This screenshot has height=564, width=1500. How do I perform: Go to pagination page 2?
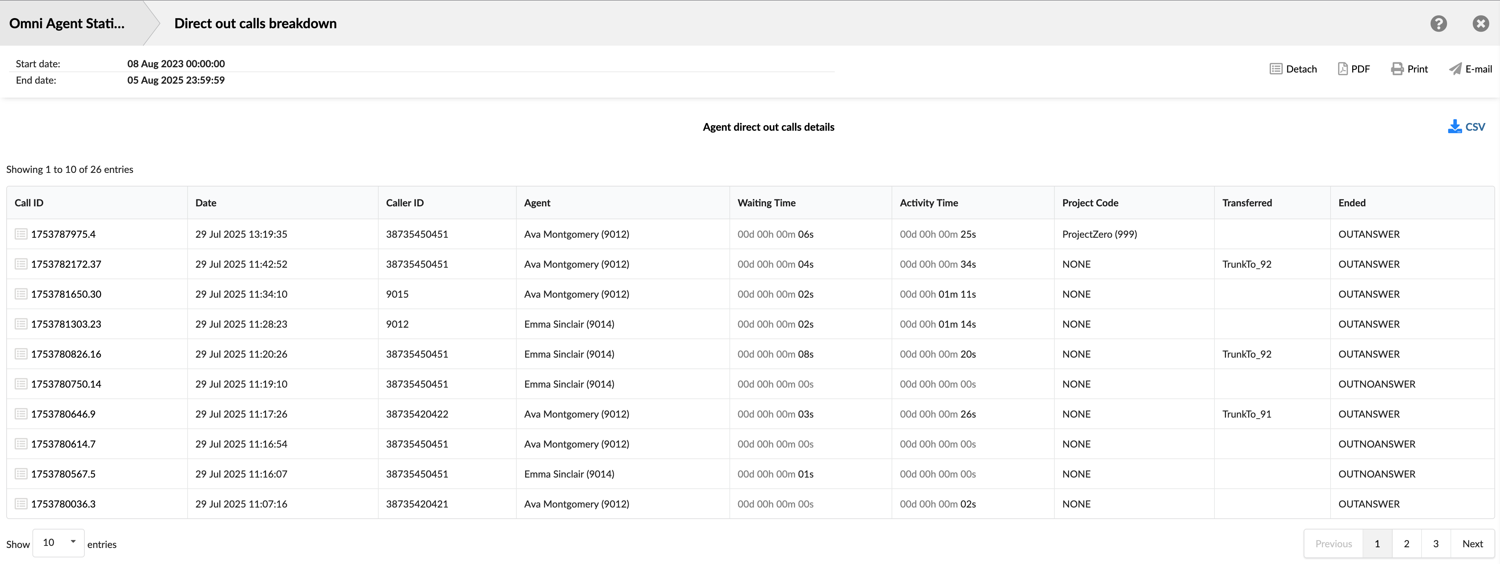coord(1406,544)
